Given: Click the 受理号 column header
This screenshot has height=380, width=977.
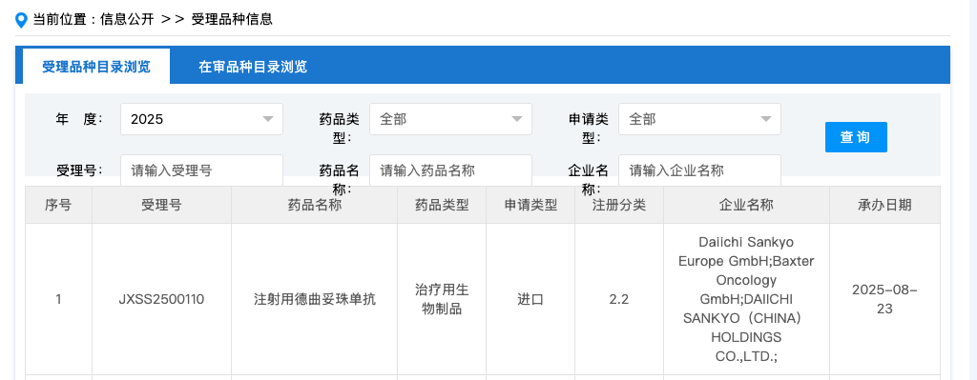Looking at the screenshot, I should pyautogui.click(x=161, y=205).
